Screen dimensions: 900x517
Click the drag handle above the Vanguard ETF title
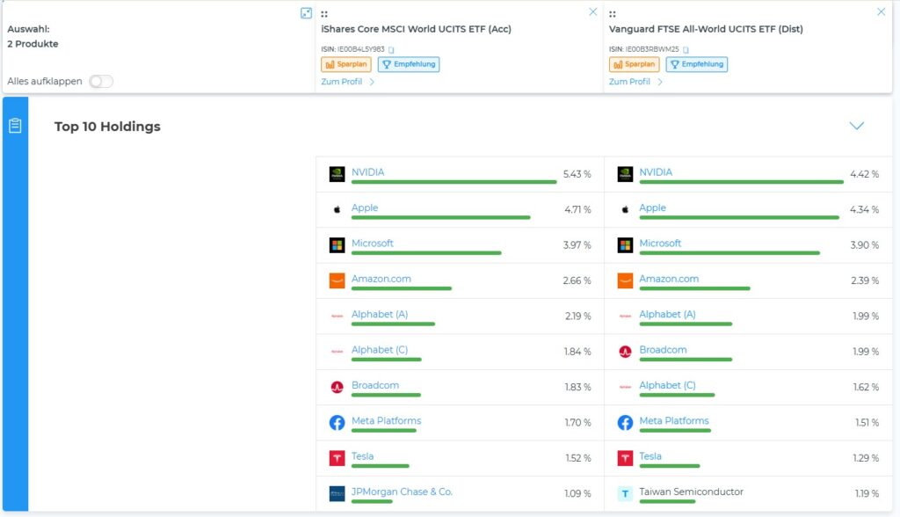tap(612, 14)
